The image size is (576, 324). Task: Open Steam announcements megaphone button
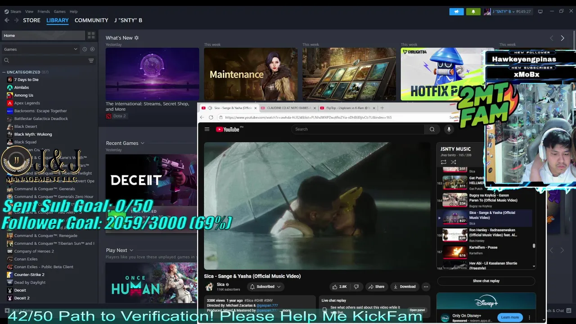coord(456,12)
